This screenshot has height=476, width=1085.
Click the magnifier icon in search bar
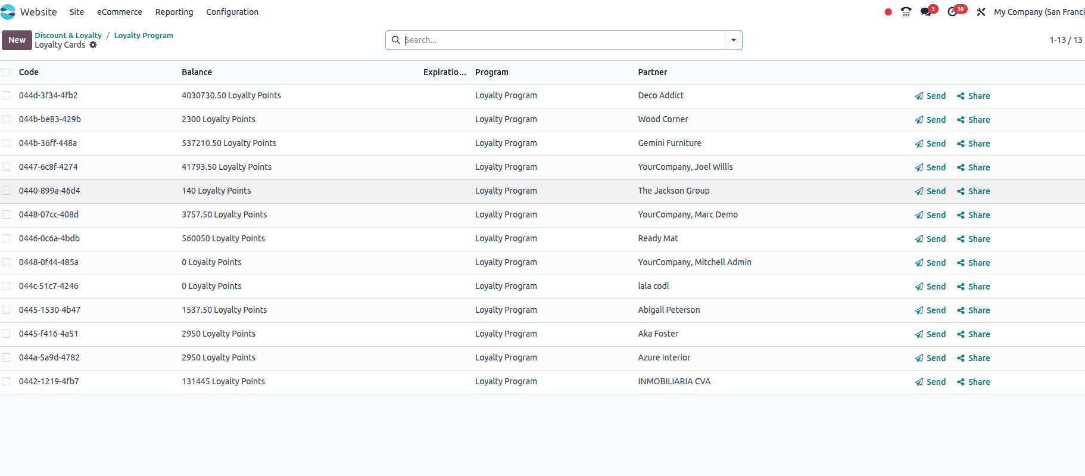(396, 40)
